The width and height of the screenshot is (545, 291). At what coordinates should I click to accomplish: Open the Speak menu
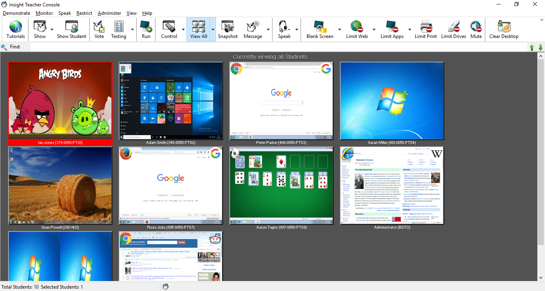click(x=65, y=13)
